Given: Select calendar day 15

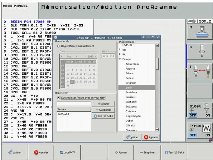Looking at the screenshot, I should tap(89, 74).
